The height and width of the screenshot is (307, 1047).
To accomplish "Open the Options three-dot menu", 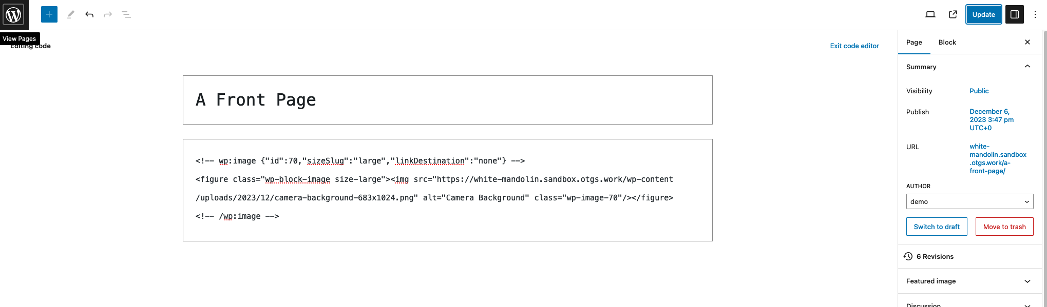I will (1035, 14).
